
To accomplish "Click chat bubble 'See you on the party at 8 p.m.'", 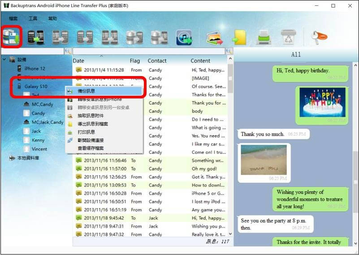I will point(276,224).
